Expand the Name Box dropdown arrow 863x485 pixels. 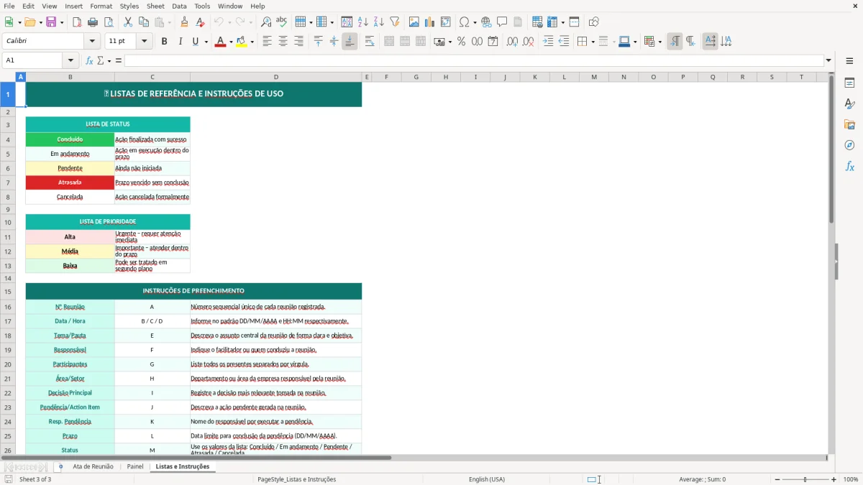click(x=70, y=60)
